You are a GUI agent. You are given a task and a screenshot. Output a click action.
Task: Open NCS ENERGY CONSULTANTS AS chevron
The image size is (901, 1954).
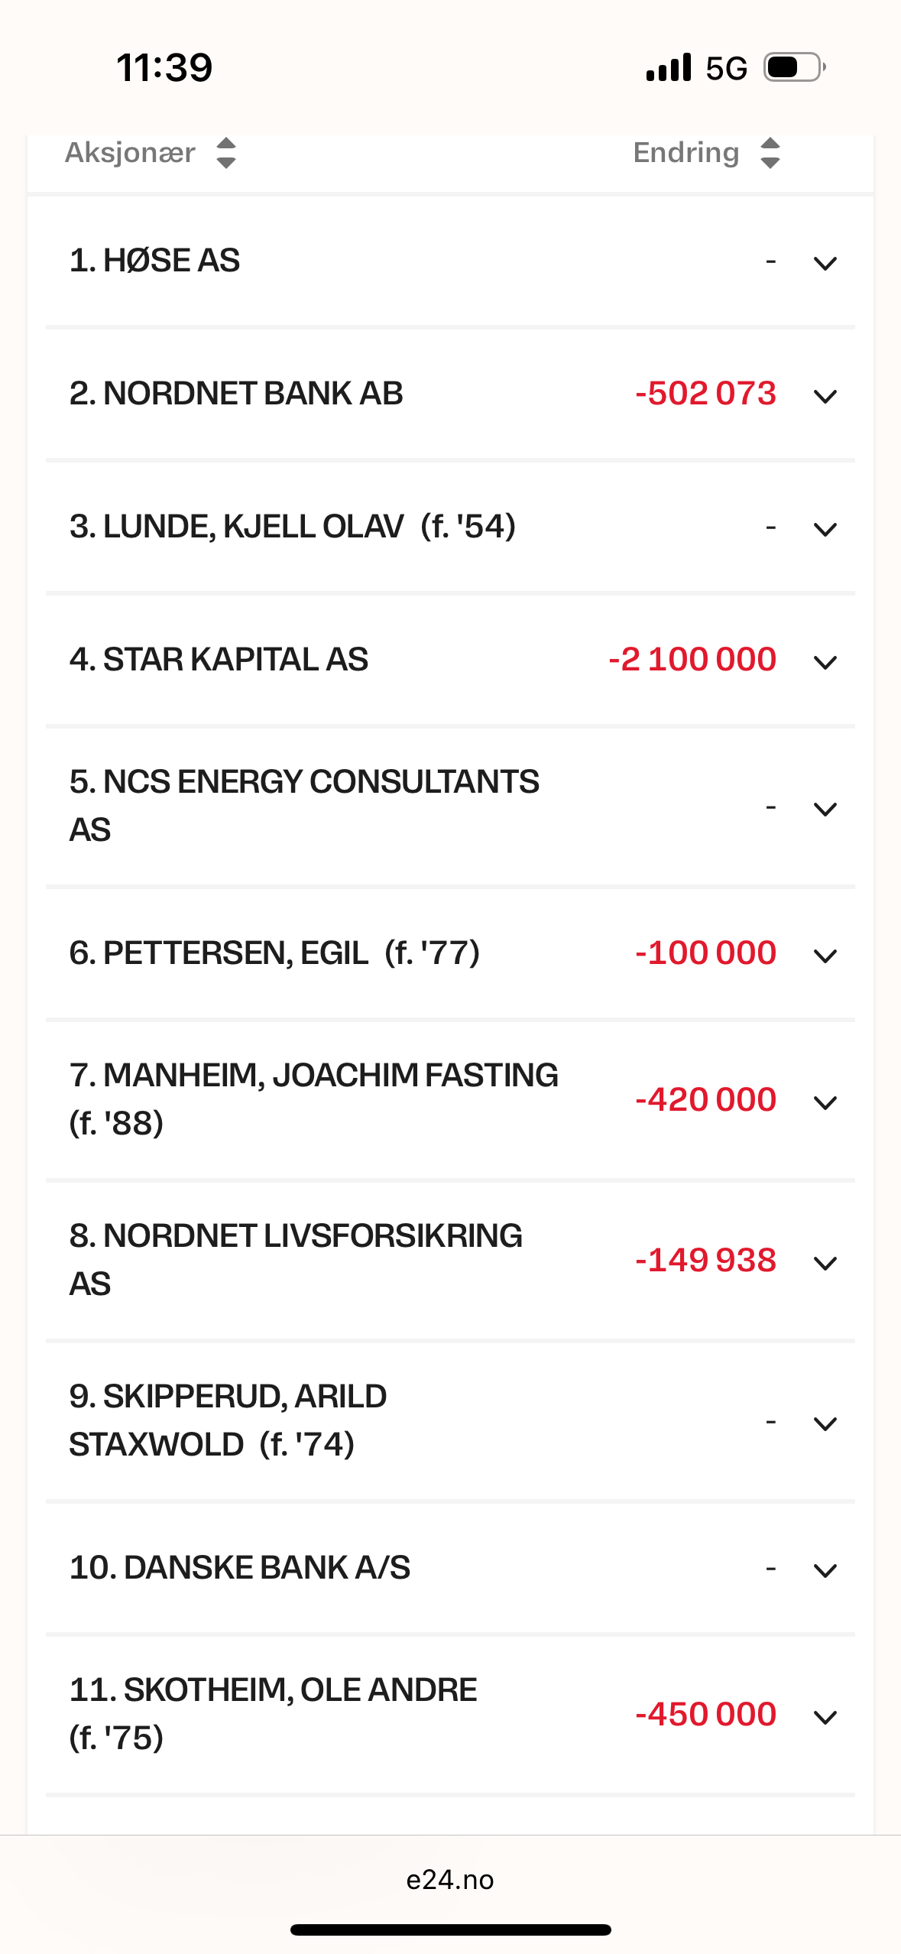(x=825, y=810)
